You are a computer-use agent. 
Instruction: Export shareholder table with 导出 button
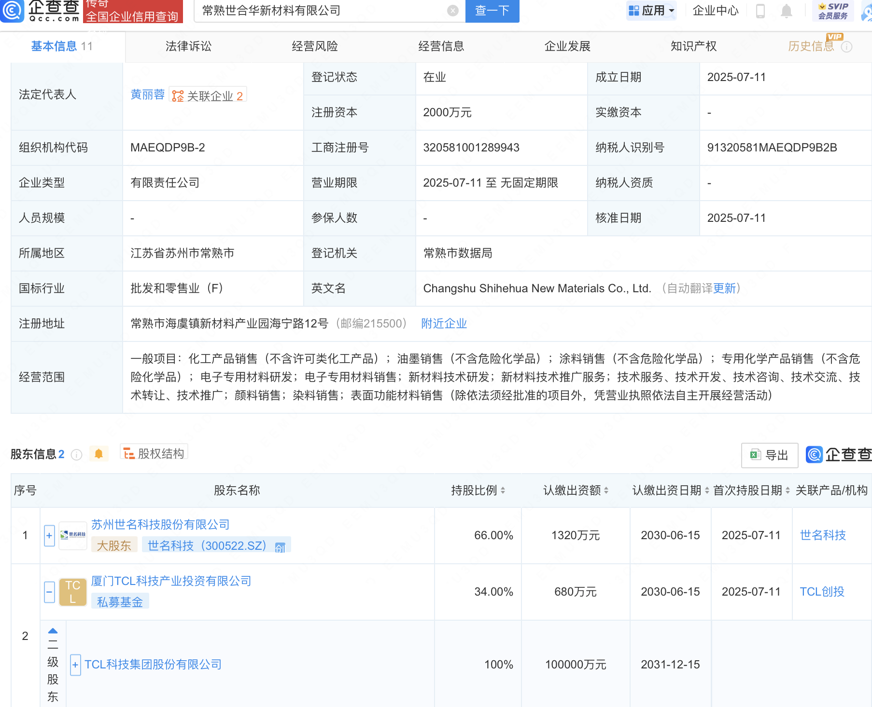click(770, 455)
